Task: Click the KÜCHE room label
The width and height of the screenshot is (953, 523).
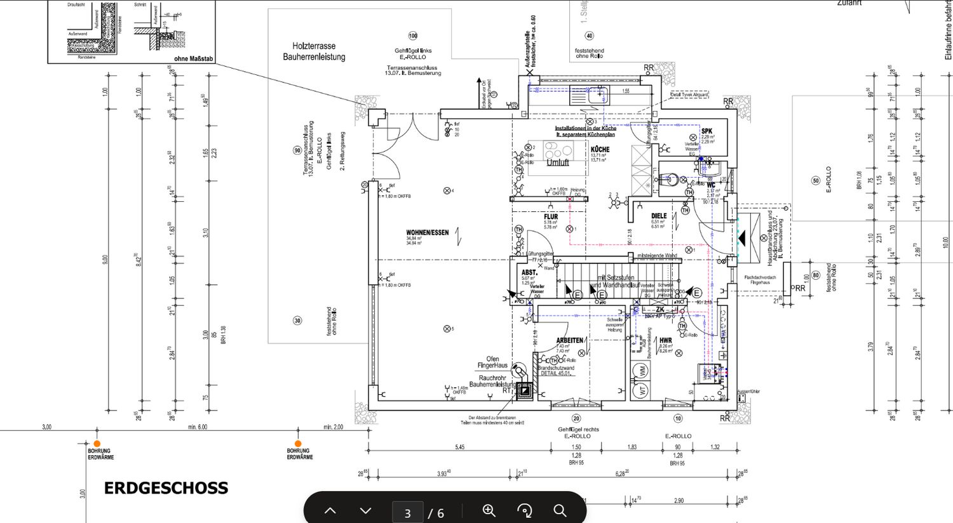Action: [x=600, y=150]
